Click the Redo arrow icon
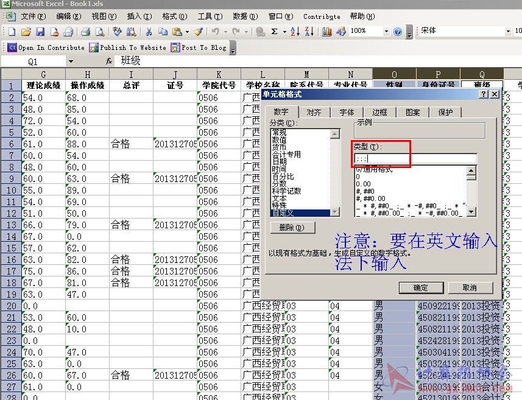The width and height of the screenshot is (522, 400). (236, 32)
